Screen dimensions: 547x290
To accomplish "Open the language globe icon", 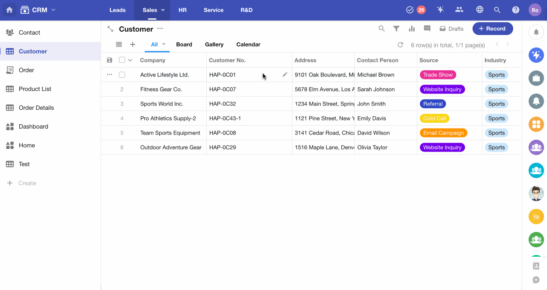I will pos(480,10).
